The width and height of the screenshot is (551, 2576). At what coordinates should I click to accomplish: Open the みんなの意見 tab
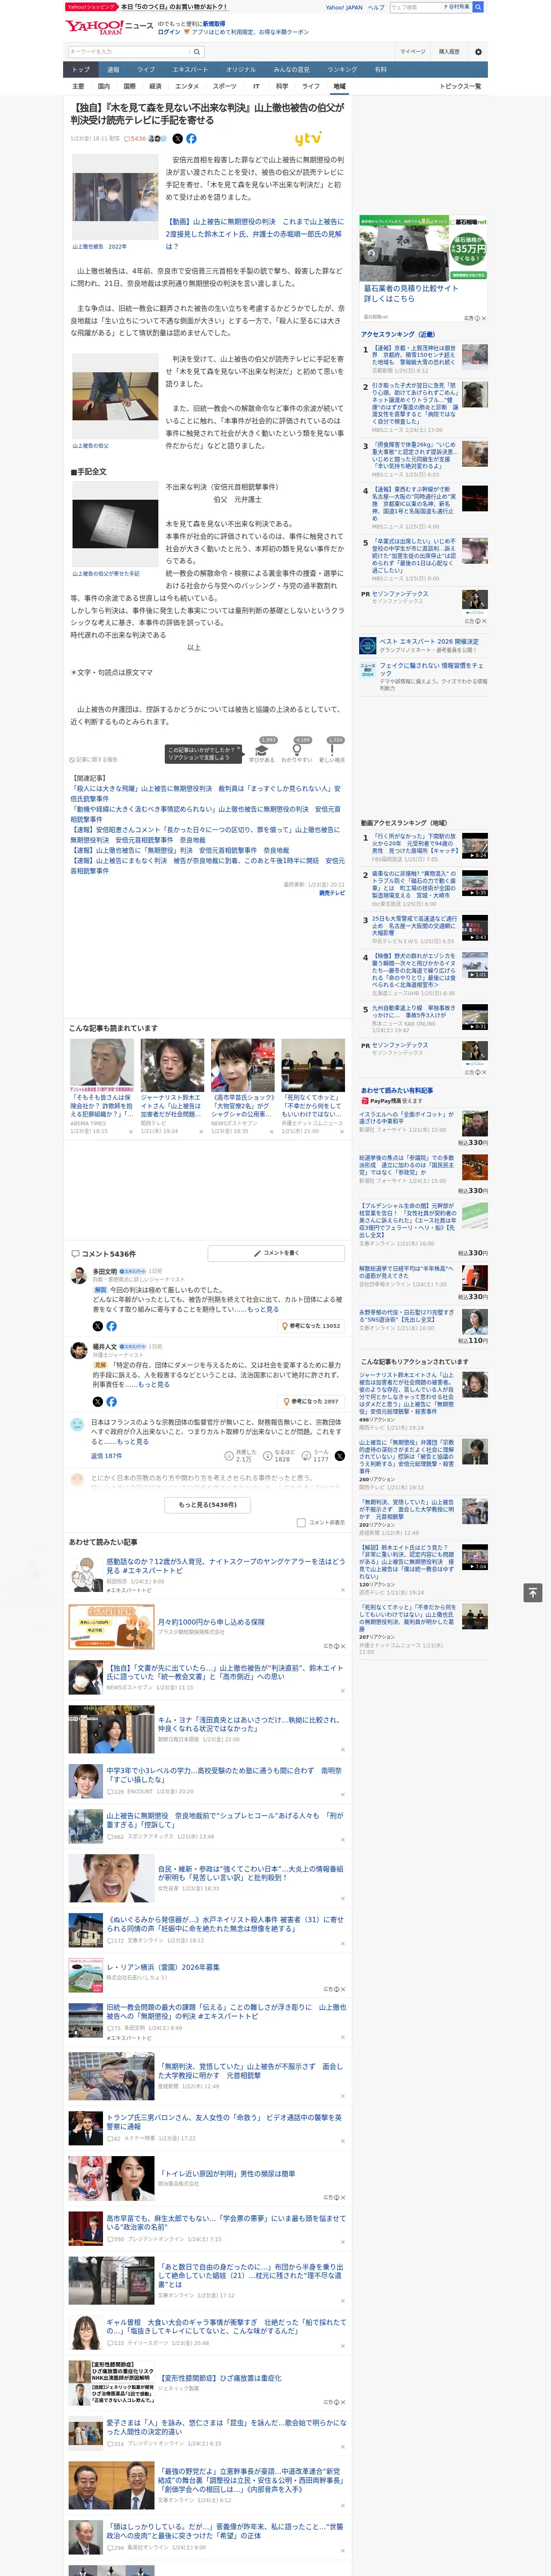291,69
